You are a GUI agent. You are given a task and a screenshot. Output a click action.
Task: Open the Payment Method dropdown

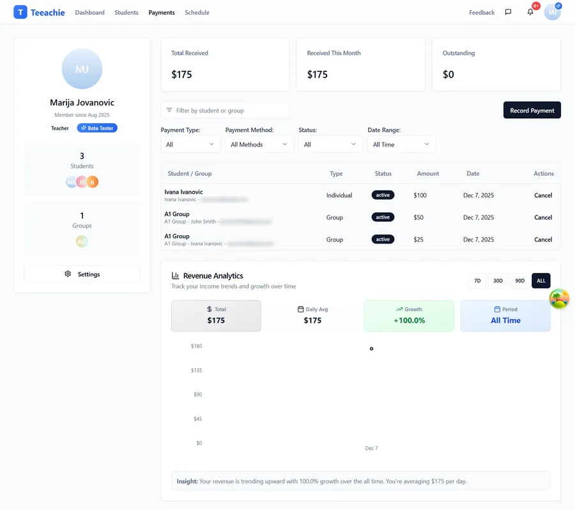click(x=259, y=144)
